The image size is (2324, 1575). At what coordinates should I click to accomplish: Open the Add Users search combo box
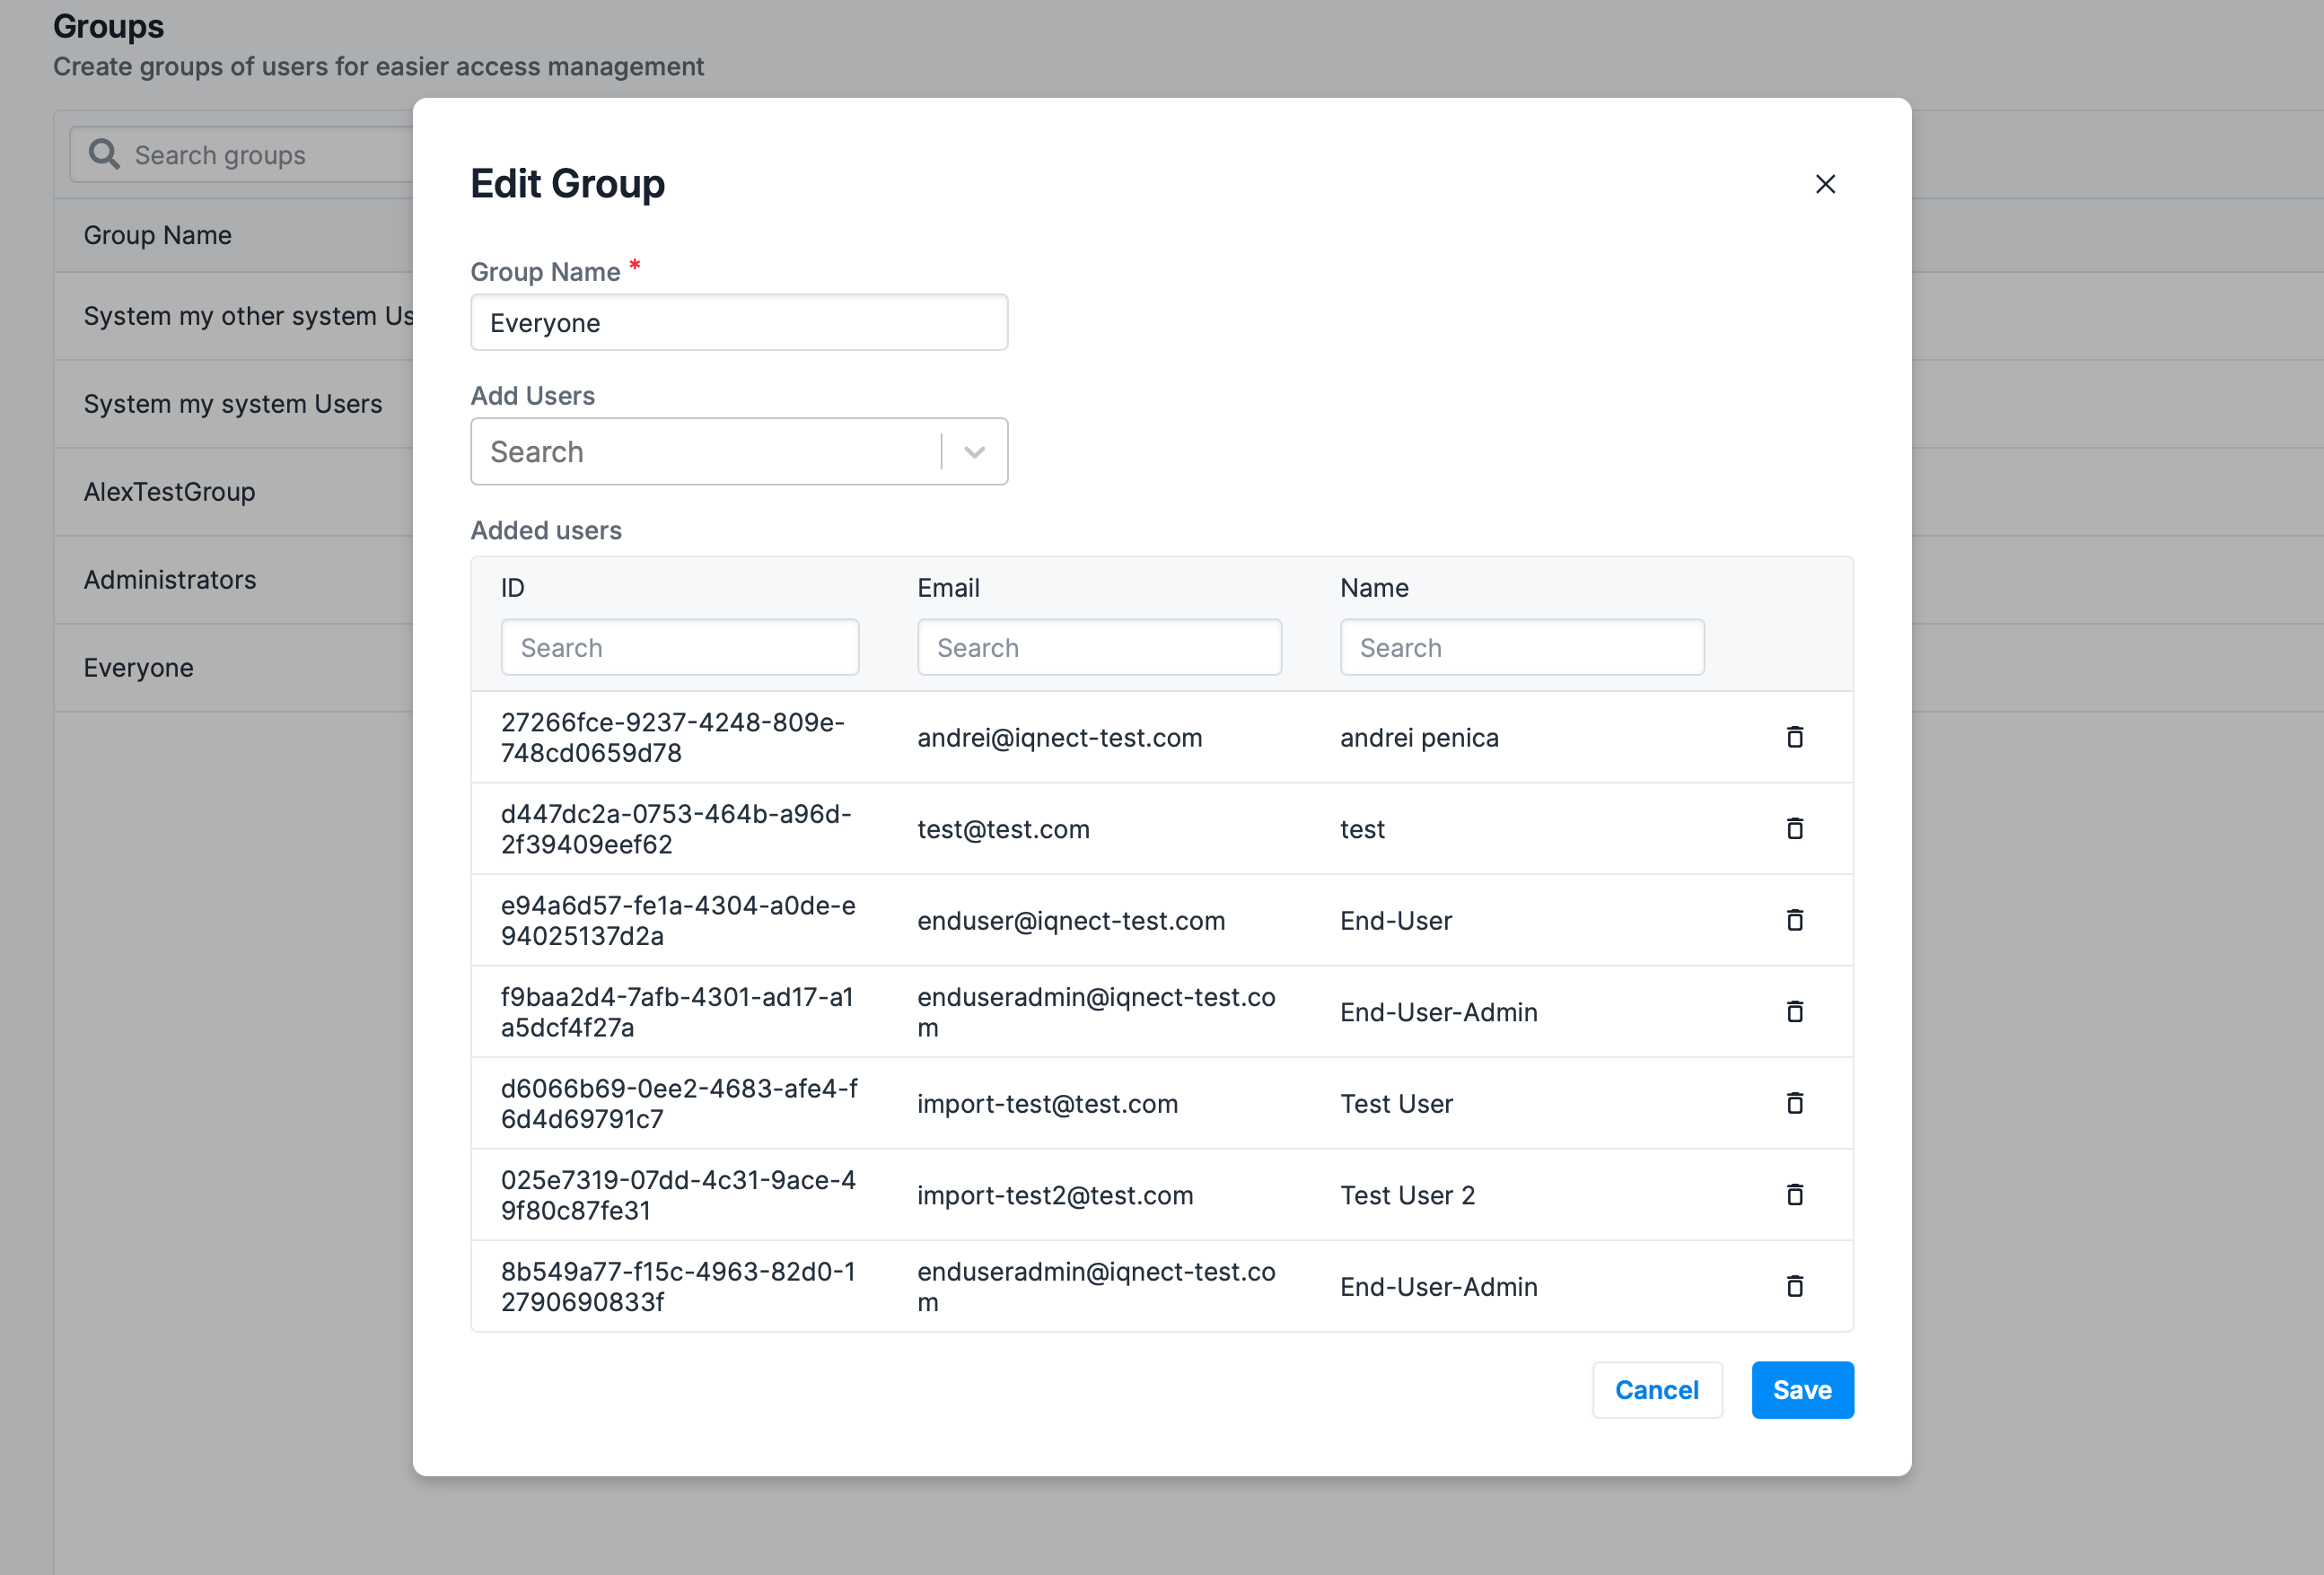pos(705,452)
